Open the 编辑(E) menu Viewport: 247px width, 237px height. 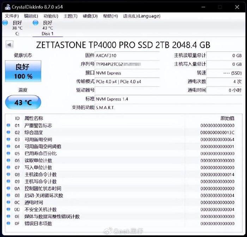coord(31,16)
